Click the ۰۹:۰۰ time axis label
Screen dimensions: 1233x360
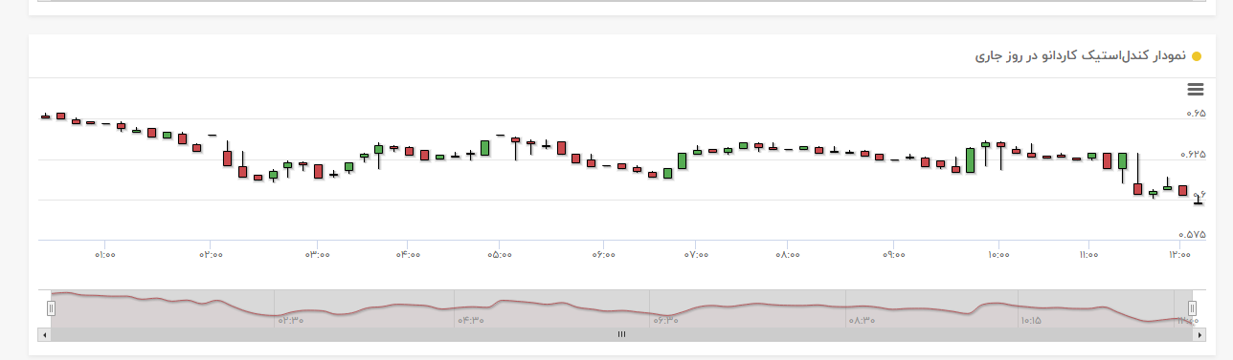click(x=894, y=255)
